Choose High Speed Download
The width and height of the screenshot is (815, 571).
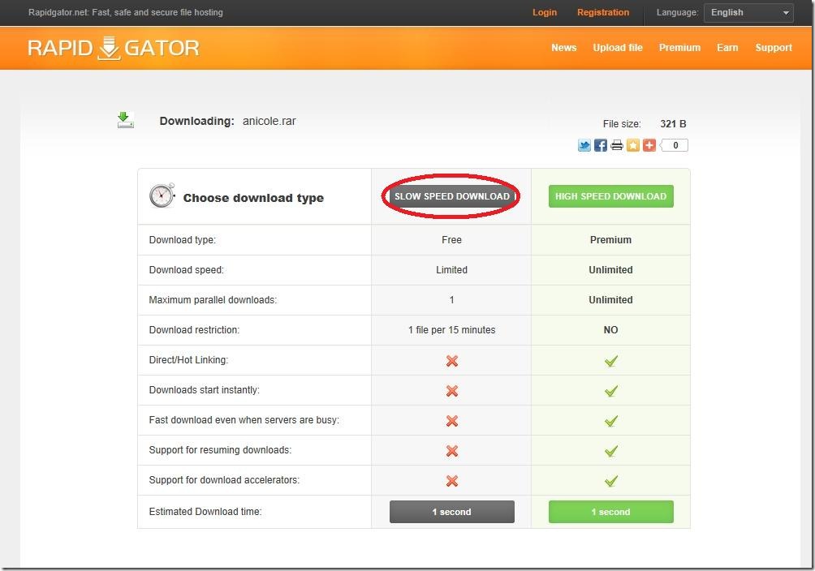tap(610, 196)
